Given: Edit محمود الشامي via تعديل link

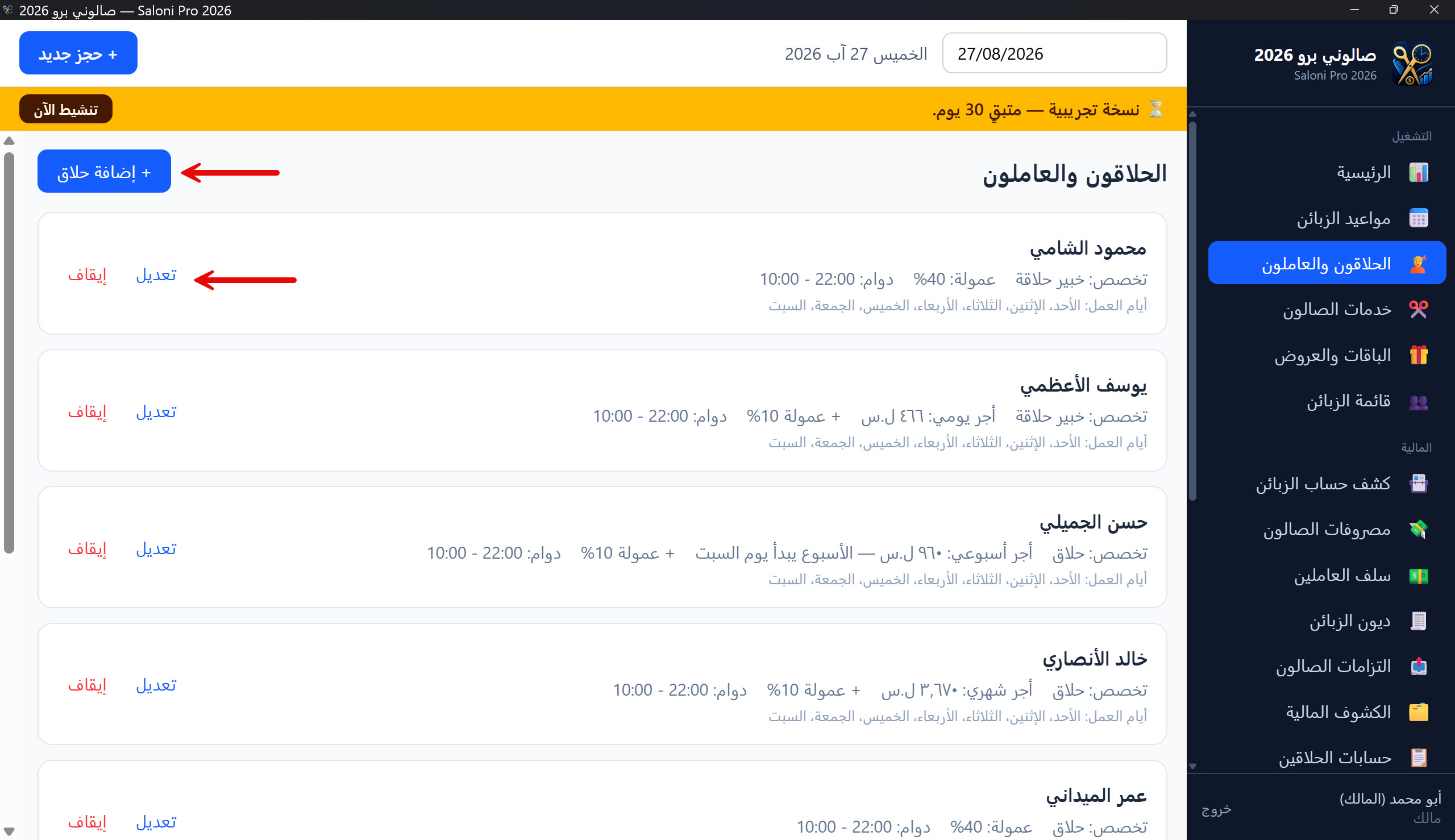Looking at the screenshot, I should (156, 275).
